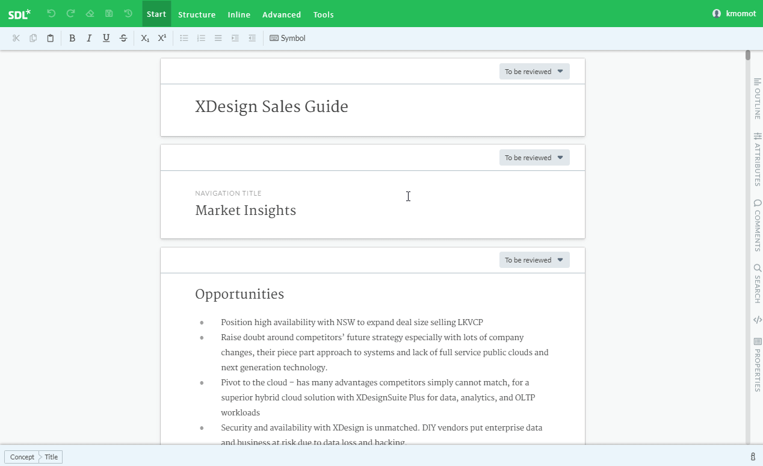The height and width of the screenshot is (466, 763).
Task: Open the Advanced tab
Action: [282, 14]
